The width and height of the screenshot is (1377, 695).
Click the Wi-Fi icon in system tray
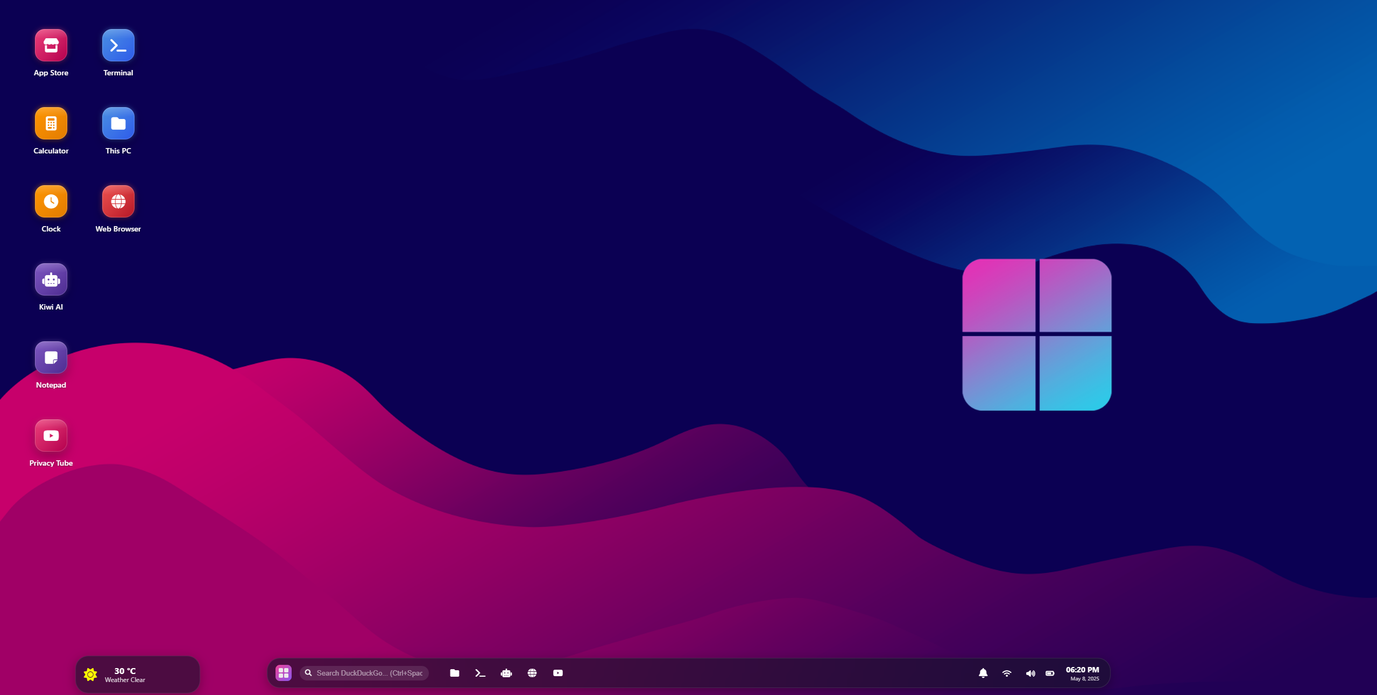1006,673
